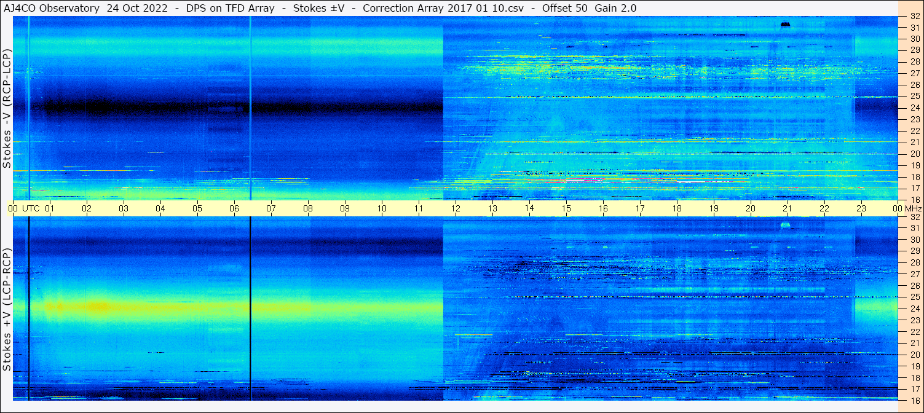
Task: Click the 28 frequency tick in Stokes -V panel
Action: tap(914, 61)
